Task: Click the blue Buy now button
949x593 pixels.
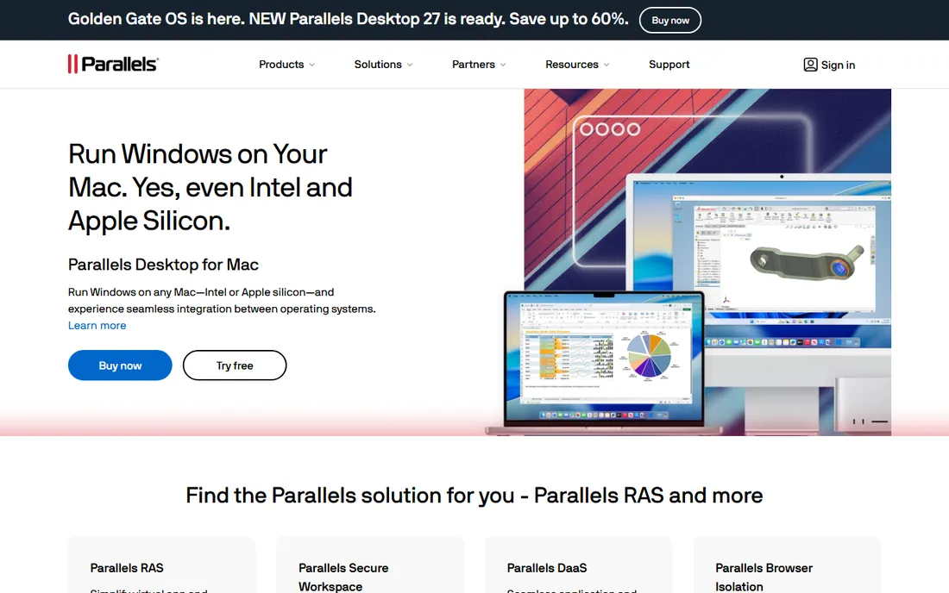Action: tap(120, 365)
